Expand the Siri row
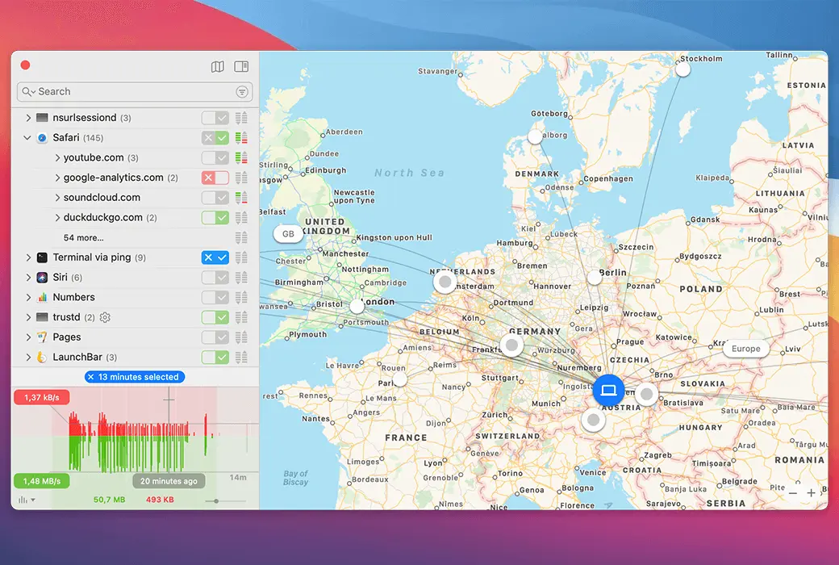Image resolution: width=839 pixels, height=565 pixels. tap(27, 278)
